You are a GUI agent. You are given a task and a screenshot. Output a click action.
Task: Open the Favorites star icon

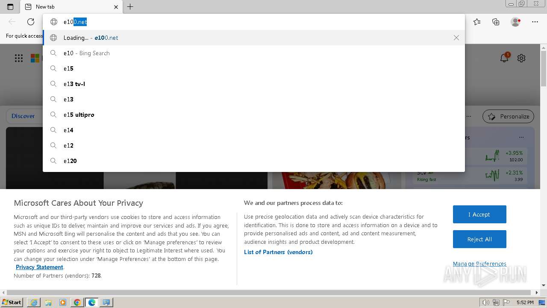click(477, 22)
